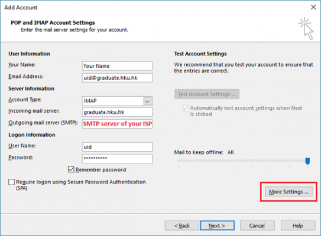The width and height of the screenshot is (321, 236).
Task: Click the User Name field
Action: click(117, 147)
